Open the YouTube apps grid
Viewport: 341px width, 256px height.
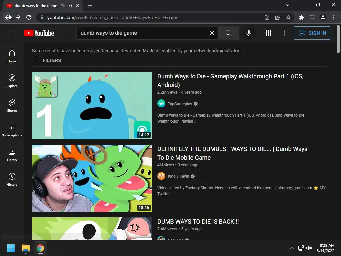click(x=269, y=33)
